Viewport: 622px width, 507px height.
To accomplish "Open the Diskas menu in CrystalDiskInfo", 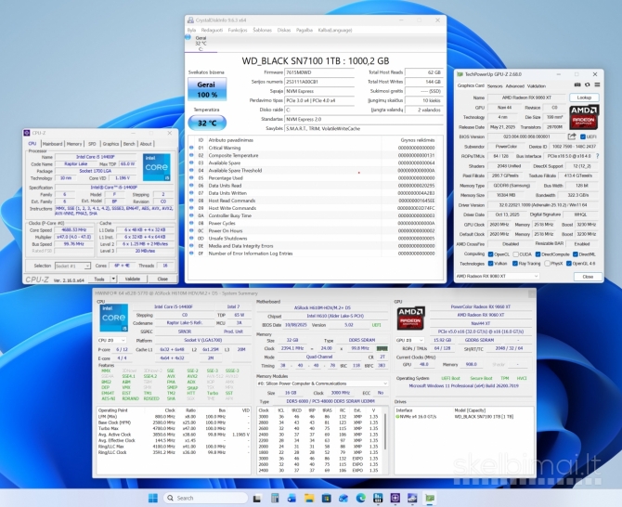I will pos(284,30).
